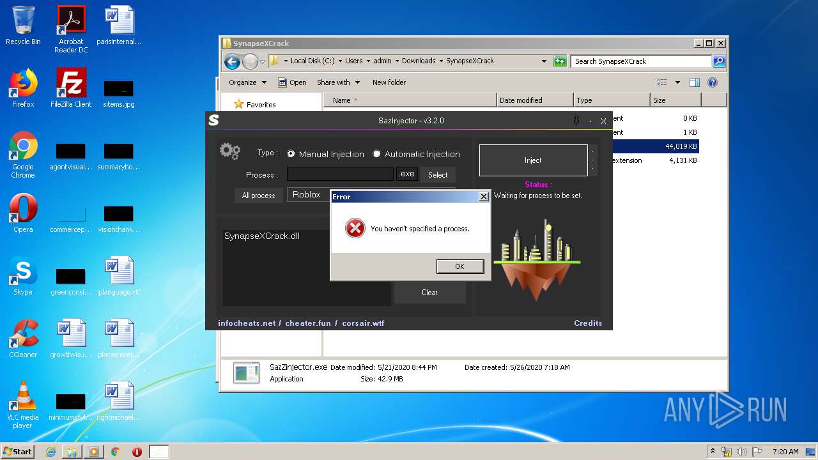Click the taskbar clock 7:20 AM
Image resolution: width=818 pixels, height=460 pixels.
pyautogui.click(x=785, y=452)
